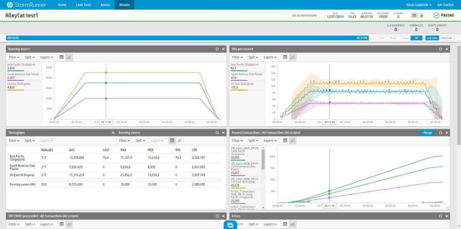Image resolution: width=461 pixels, height=229 pixels.
Task: Close the Errors panel
Action: coord(447,216)
